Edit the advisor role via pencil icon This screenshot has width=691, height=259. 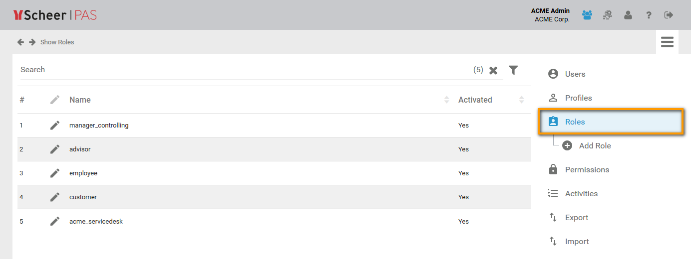tap(55, 149)
